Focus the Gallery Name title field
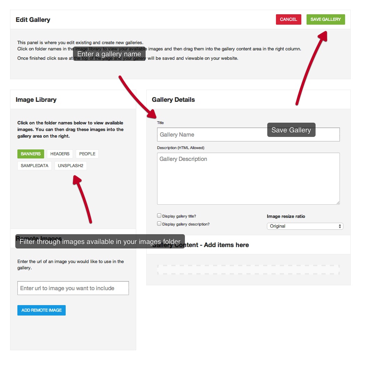Image resolution: width=367 pixels, height=368 pixels. 248,134
